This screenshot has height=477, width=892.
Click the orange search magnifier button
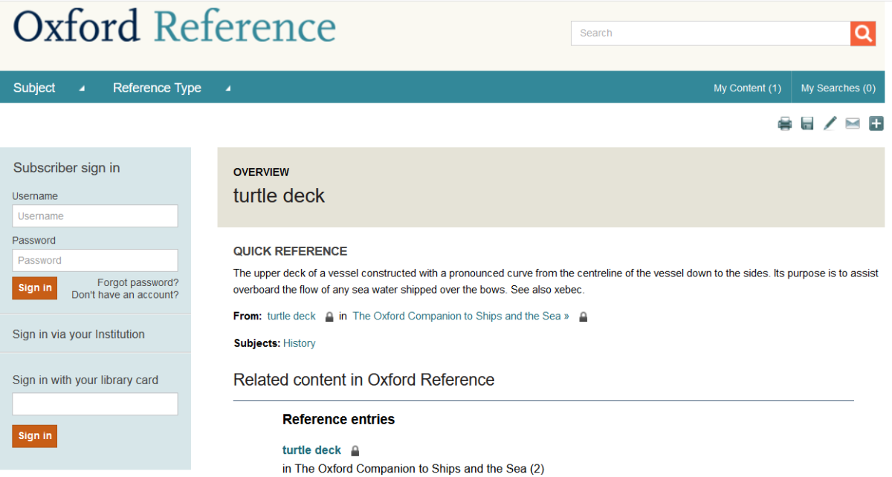tap(863, 33)
